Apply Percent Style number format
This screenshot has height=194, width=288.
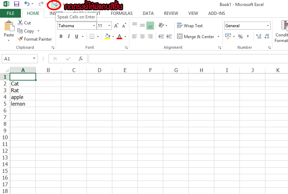[x=240, y=37]
